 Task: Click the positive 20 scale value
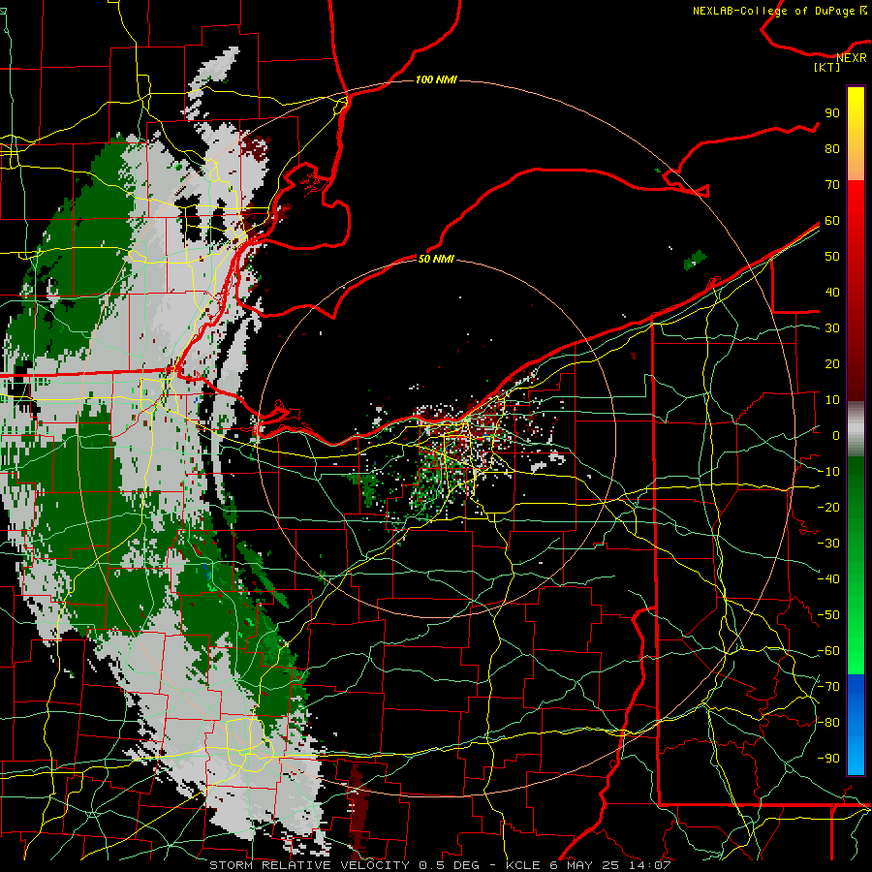[x=832, y=363]
